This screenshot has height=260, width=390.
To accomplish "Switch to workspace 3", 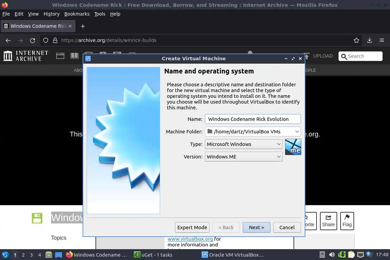I will [31, 255].
